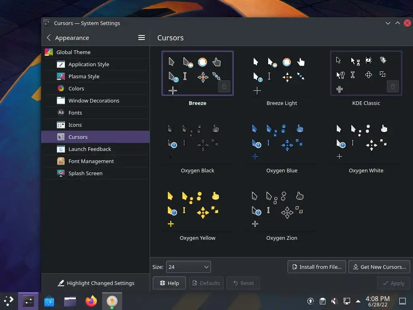The height and width of the screenshot is (310, 413).
Task: Click the Icons category icon
Action: coord(61,125)
